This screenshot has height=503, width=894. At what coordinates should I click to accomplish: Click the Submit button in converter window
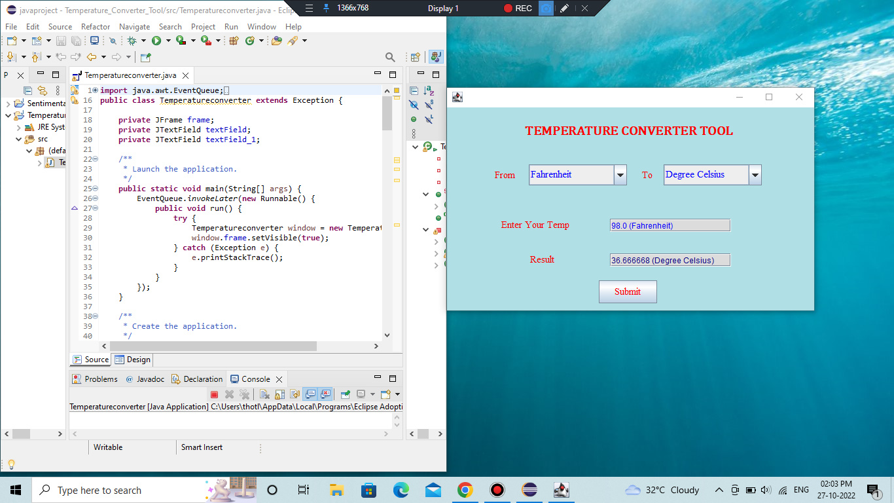point(628,291)
